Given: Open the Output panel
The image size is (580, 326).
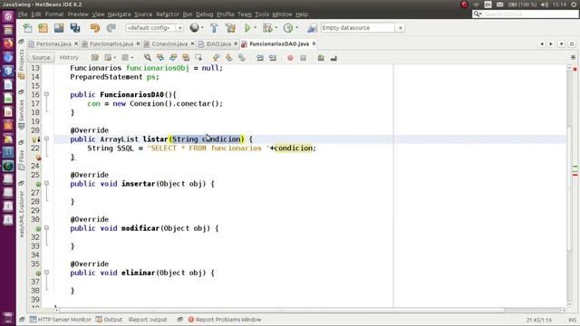Looking at the screenshot, I should pos(109,320).
